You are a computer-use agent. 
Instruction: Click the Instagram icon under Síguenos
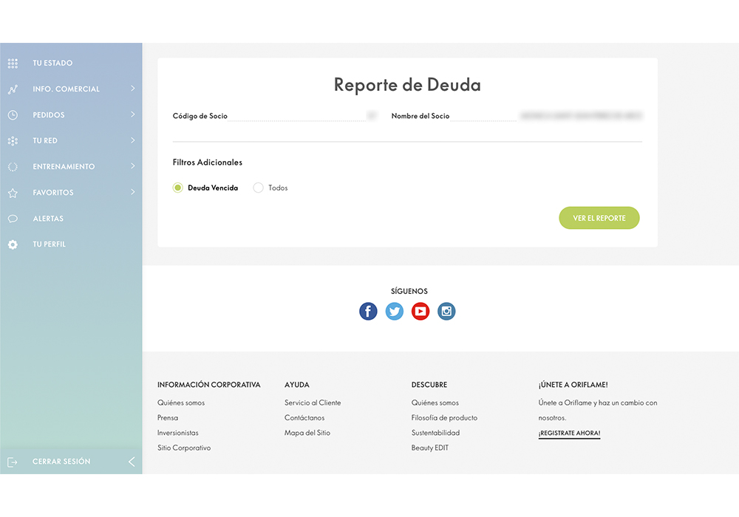(x=446, y=312)
